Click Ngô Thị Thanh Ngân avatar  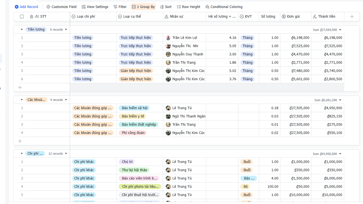click(168, 116)
